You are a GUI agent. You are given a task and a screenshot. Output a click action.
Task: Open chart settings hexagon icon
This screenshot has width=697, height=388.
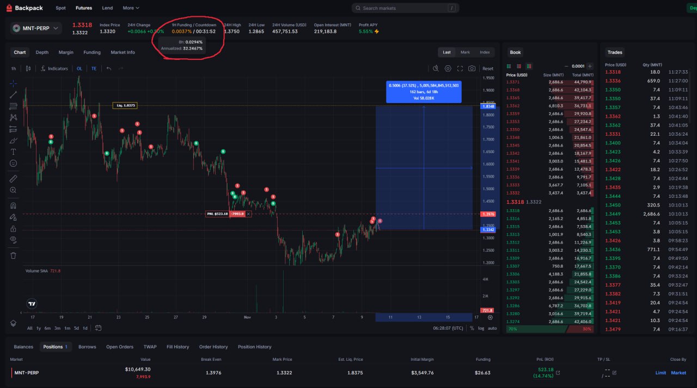coord(448,69)
